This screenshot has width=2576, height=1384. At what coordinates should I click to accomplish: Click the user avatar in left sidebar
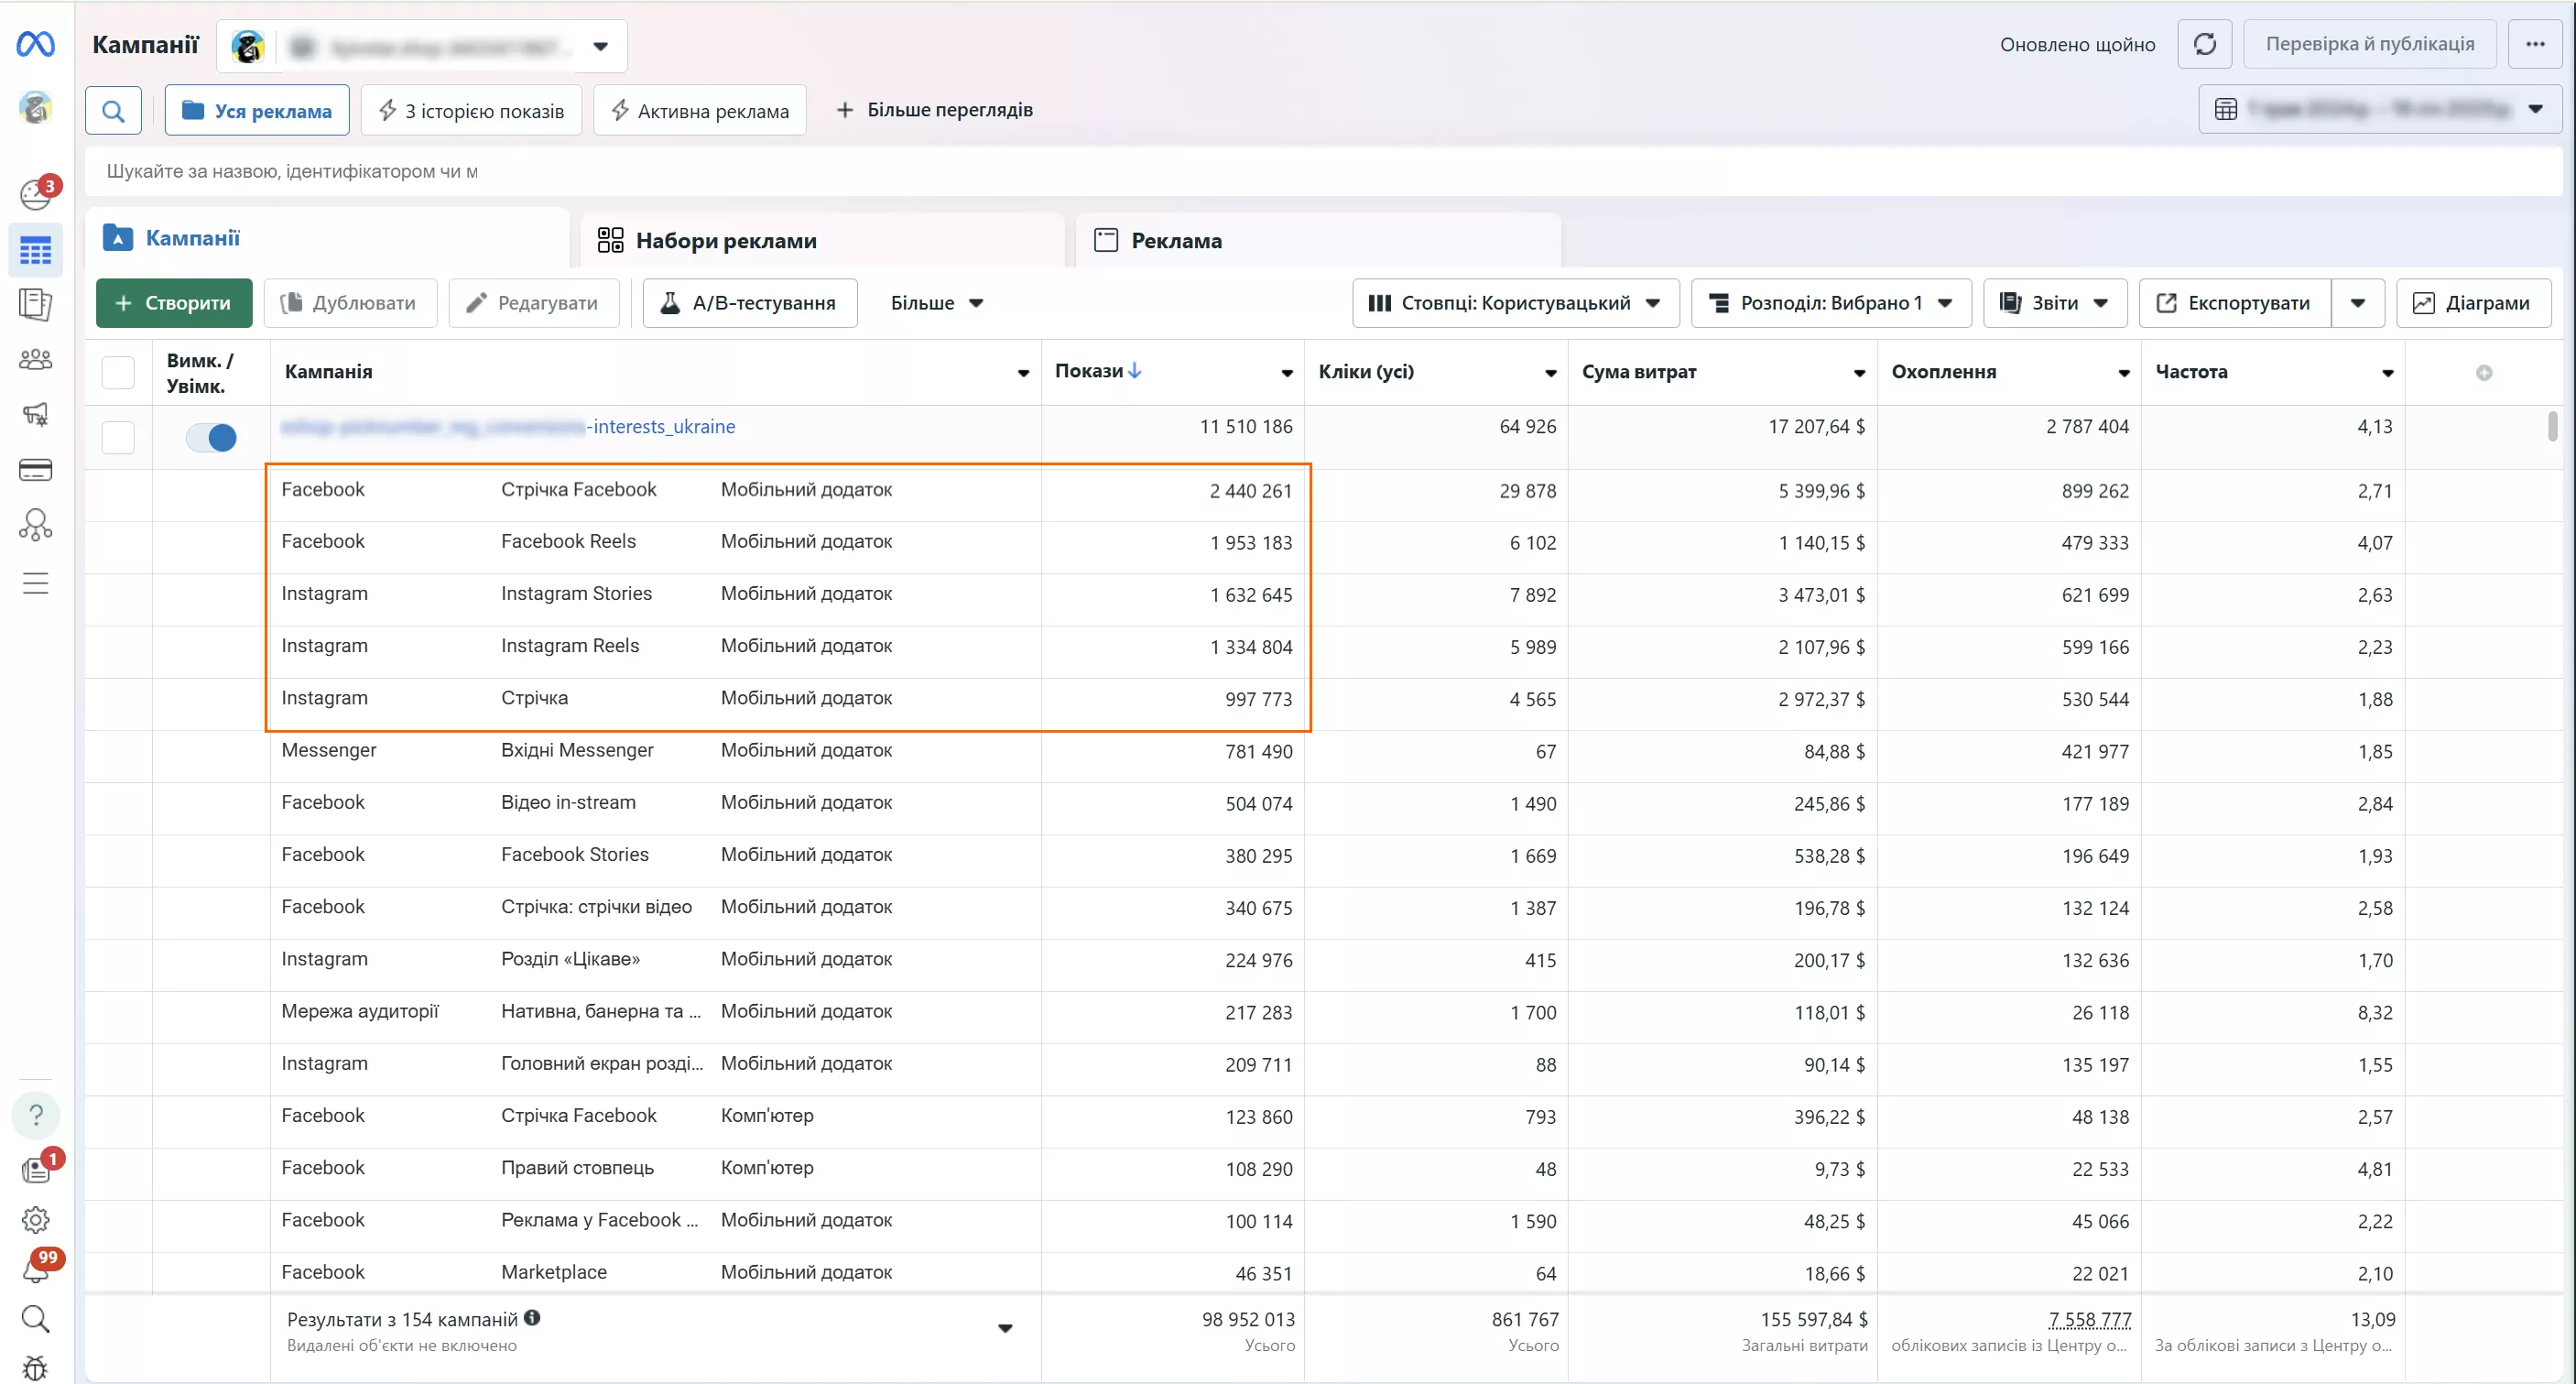(36, 107)
